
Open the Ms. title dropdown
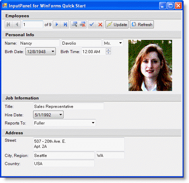120,43
